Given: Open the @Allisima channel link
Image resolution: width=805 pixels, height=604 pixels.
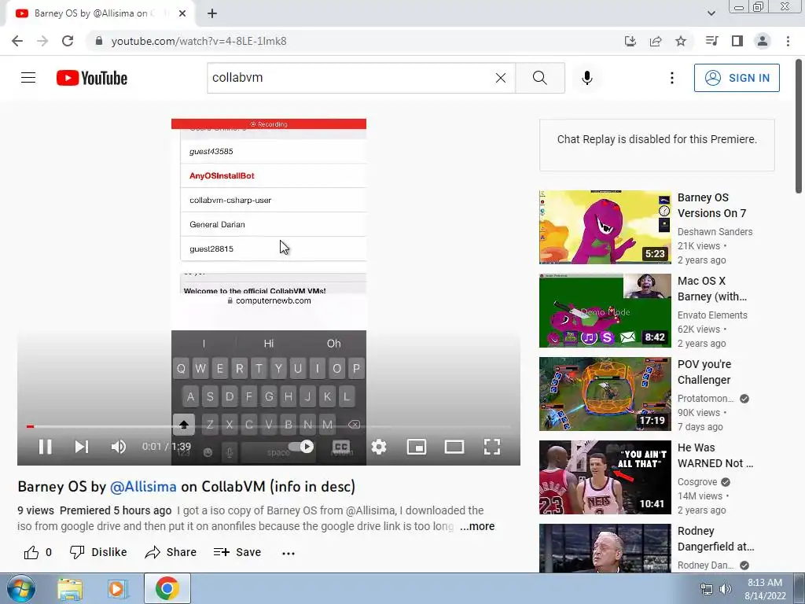Looking at the screenshot, I should pyautogui.click(x=143, y=486).
